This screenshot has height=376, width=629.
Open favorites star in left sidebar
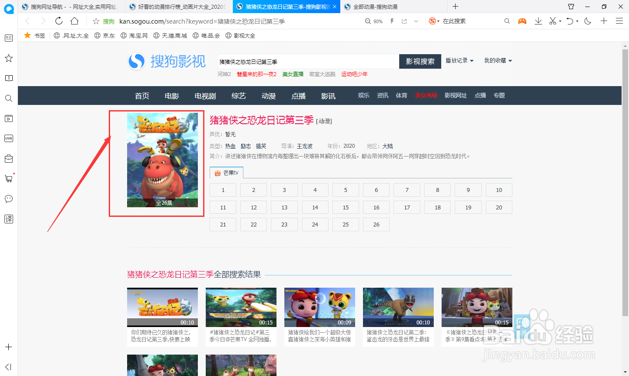pos(9,58)
